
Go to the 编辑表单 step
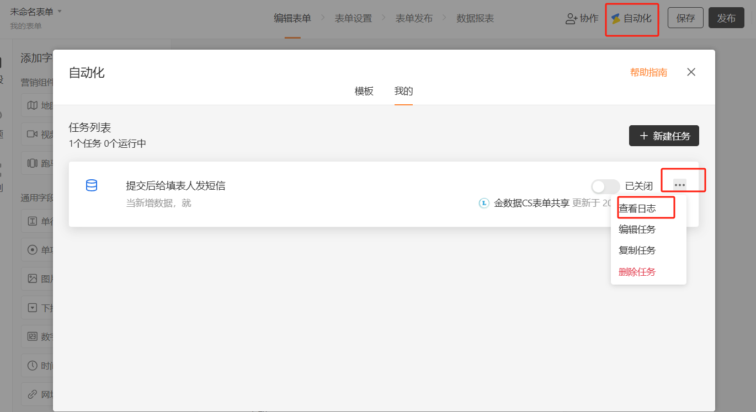292,18
